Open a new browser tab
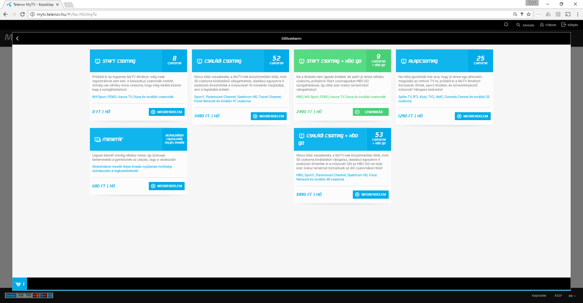Image resolution: width=583 pixels, height=303 pixels. point(69,5)
